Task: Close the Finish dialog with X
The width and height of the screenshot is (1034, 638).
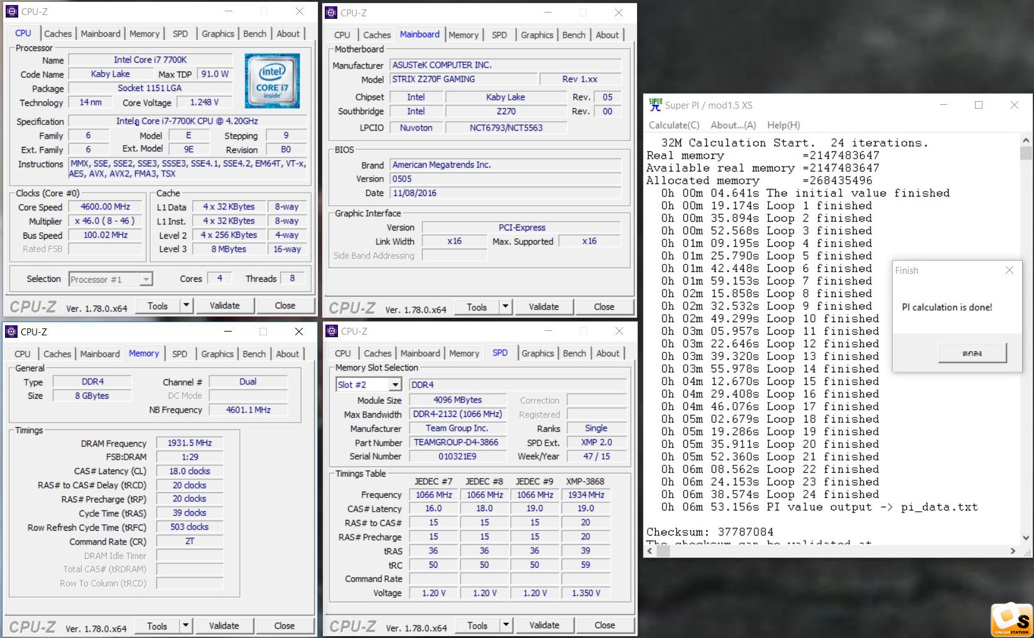Action: click(x=1010, y=271)
